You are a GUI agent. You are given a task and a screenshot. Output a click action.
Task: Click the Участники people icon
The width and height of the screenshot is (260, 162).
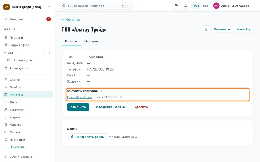(6, 110)
